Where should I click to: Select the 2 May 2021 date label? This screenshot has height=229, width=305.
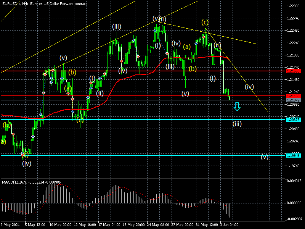point(11,225)
